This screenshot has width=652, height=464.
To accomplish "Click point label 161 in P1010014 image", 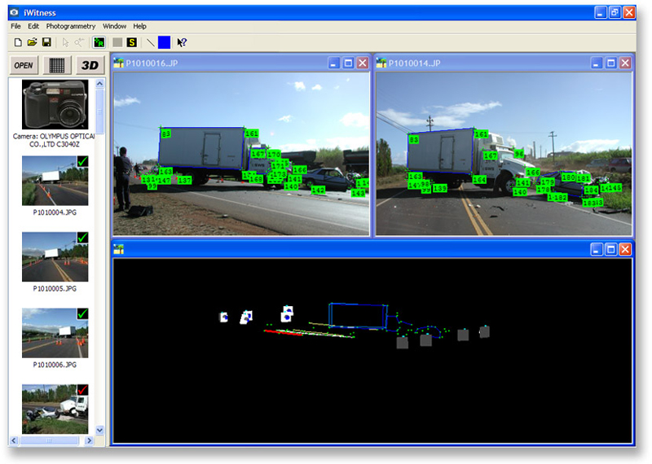I will click(481, 134).
